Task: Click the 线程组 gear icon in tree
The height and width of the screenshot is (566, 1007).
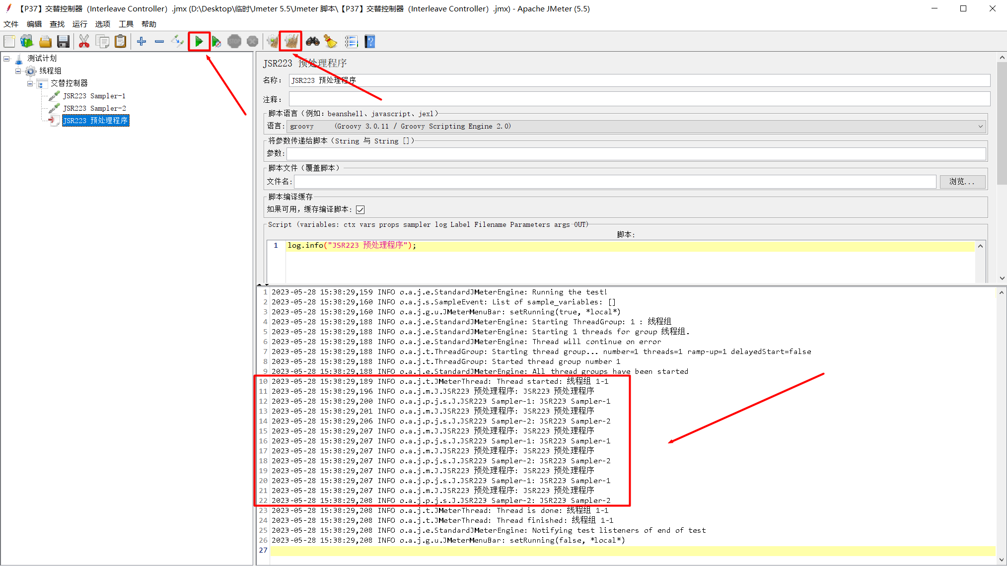Action: [x=31, y=71]
